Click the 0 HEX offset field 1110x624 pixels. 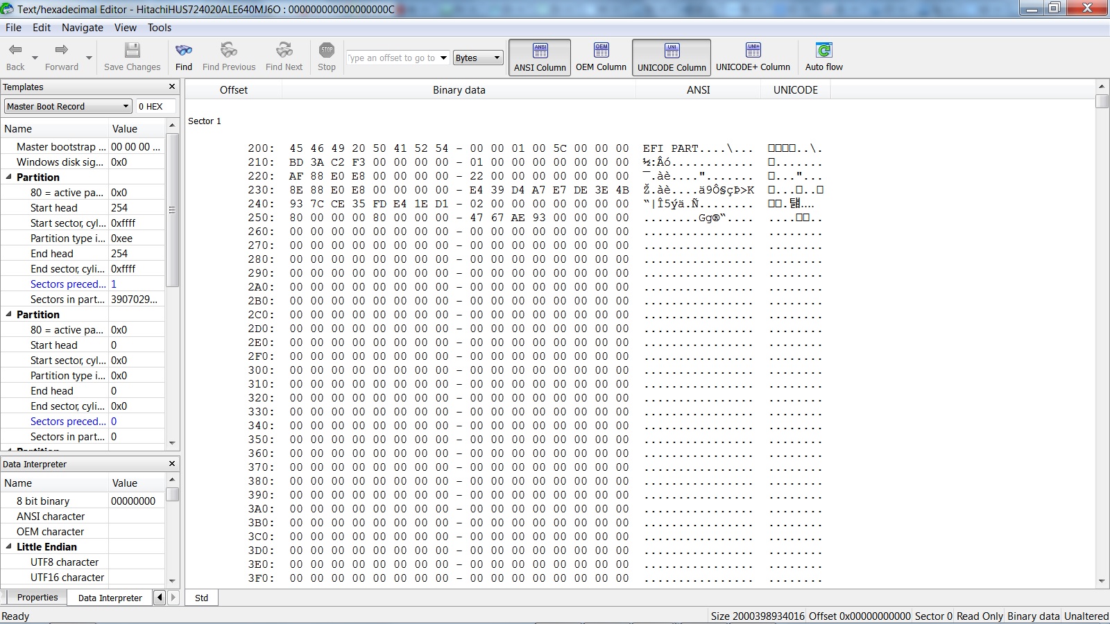(x=155, y=106)
